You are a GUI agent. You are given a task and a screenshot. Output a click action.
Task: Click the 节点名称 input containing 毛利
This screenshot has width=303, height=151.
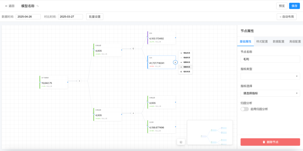tap(270, 59)
